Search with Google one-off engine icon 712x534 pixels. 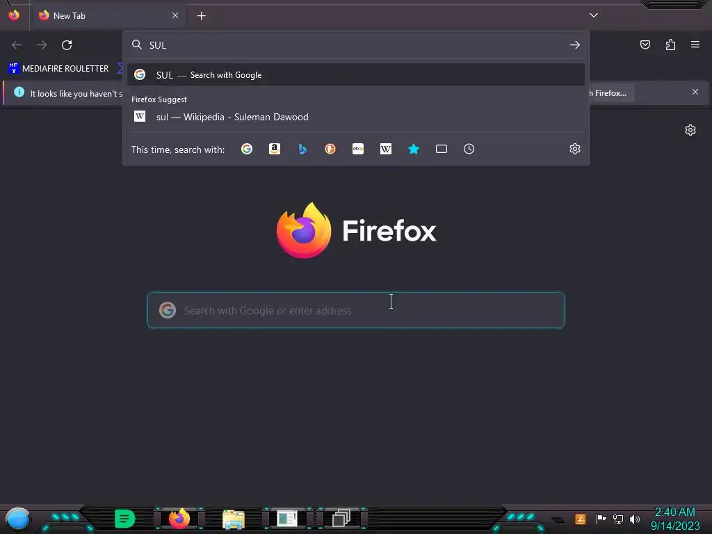pos(247,149)
